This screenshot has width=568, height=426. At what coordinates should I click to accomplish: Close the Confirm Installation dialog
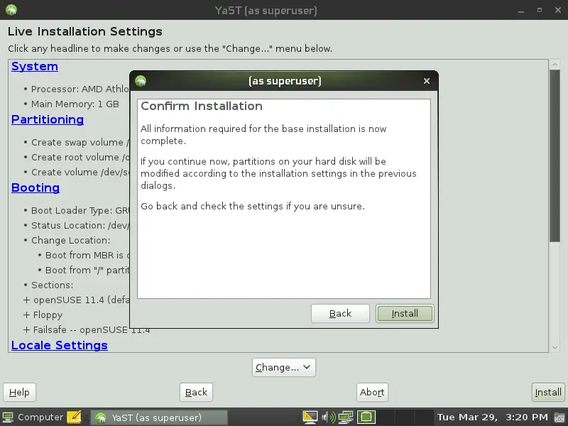pos(427,81)
